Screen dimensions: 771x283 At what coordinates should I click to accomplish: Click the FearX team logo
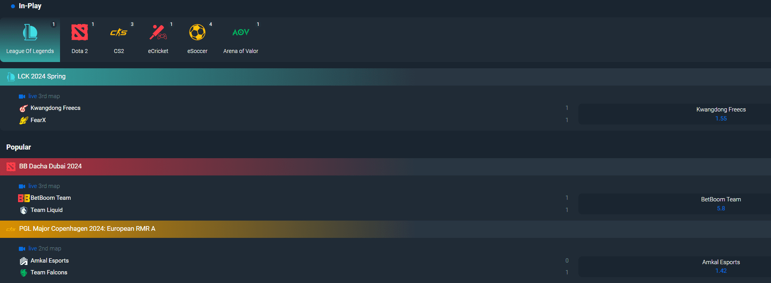tap(24, 121)
